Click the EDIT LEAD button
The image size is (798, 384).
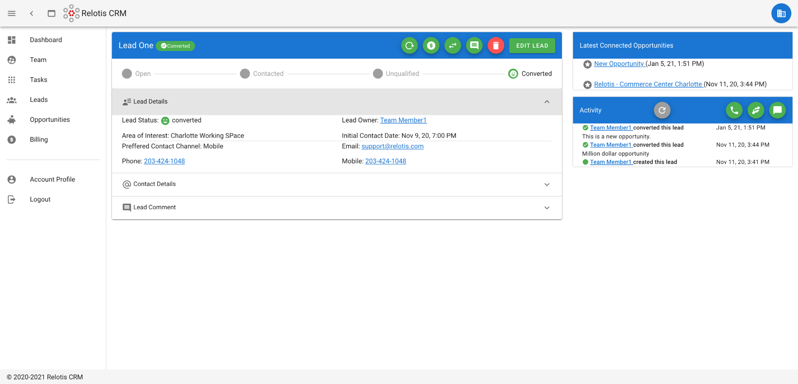pos(532,45)
